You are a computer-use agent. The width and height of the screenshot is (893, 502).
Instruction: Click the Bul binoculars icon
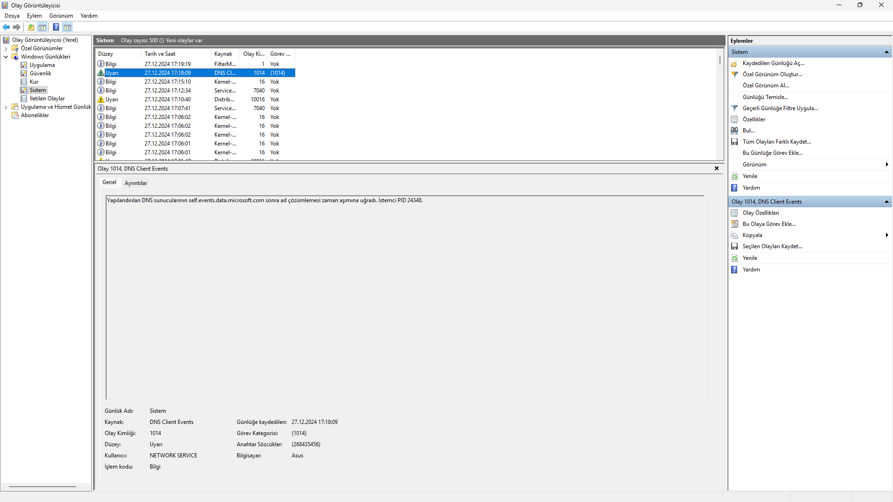734,131
